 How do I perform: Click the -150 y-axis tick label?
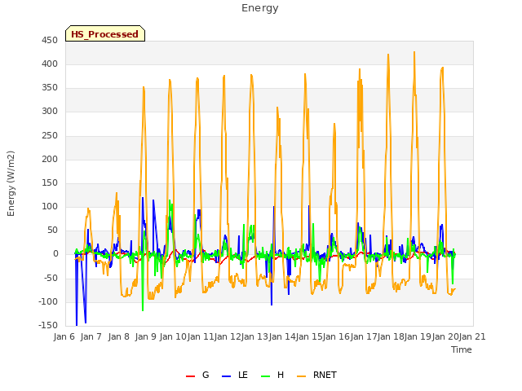[48, 325]
